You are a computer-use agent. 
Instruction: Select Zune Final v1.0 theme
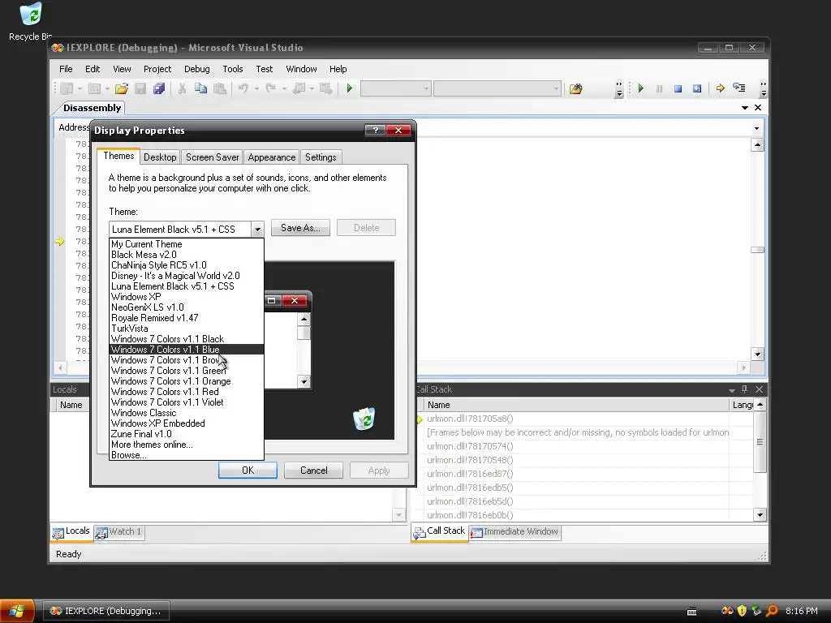tap(186, 434)
